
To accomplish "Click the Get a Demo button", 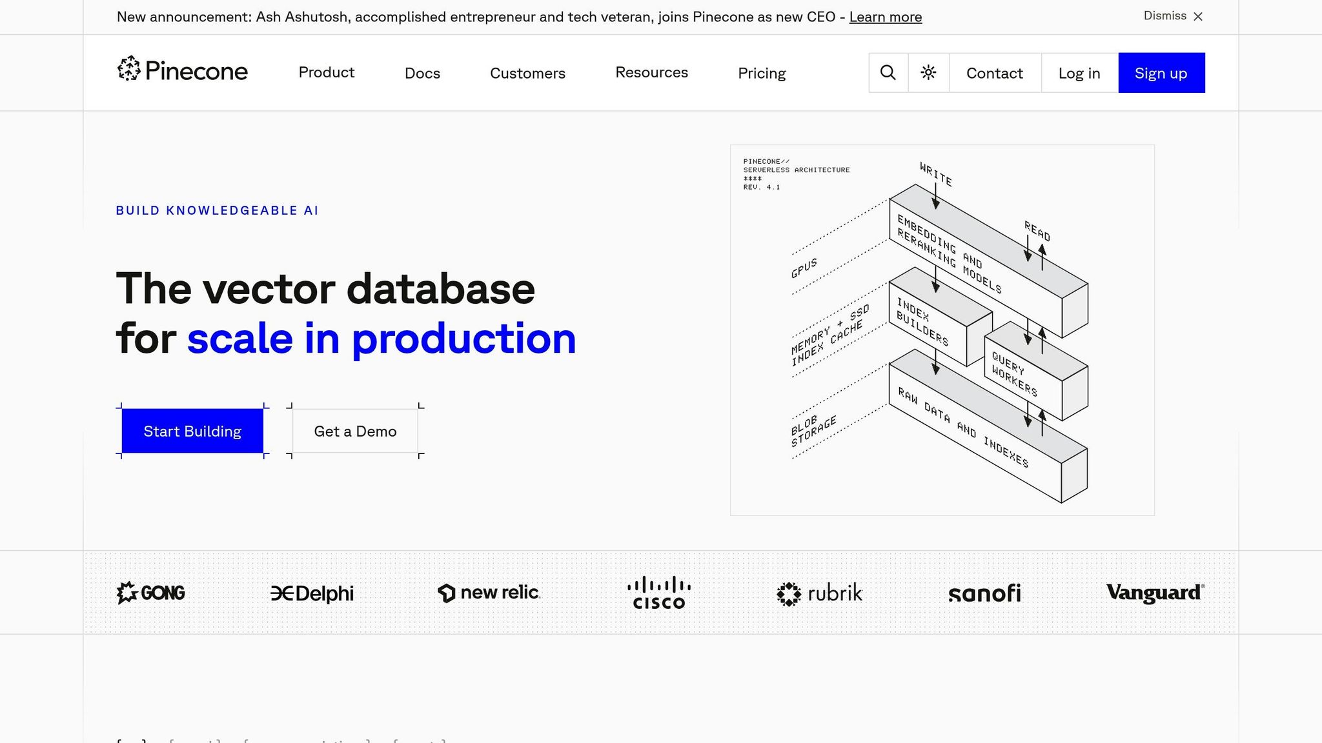I will [355, 431].
